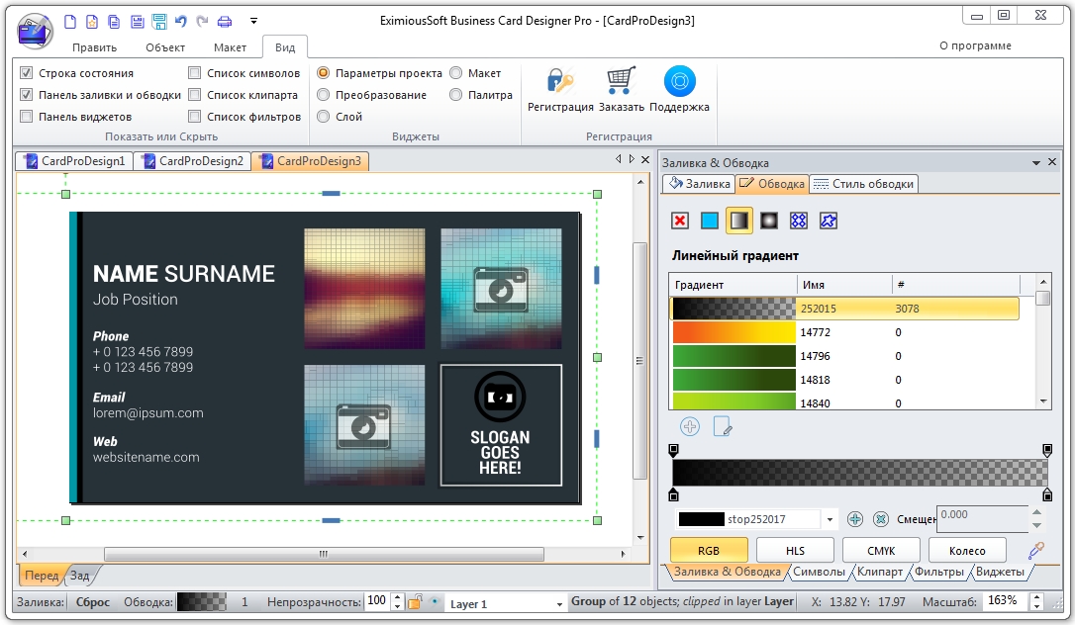
Task: Select gradient 14772 orange-yellow swatch row
Action: point(844,332)
